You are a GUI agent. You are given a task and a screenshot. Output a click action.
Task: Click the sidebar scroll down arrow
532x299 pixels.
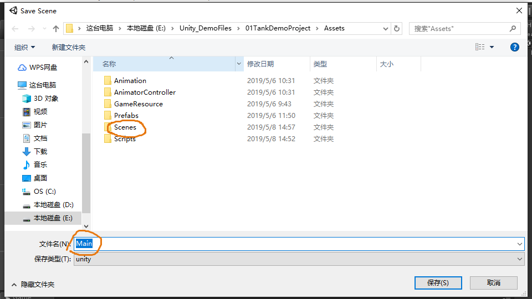coord(86,226)
